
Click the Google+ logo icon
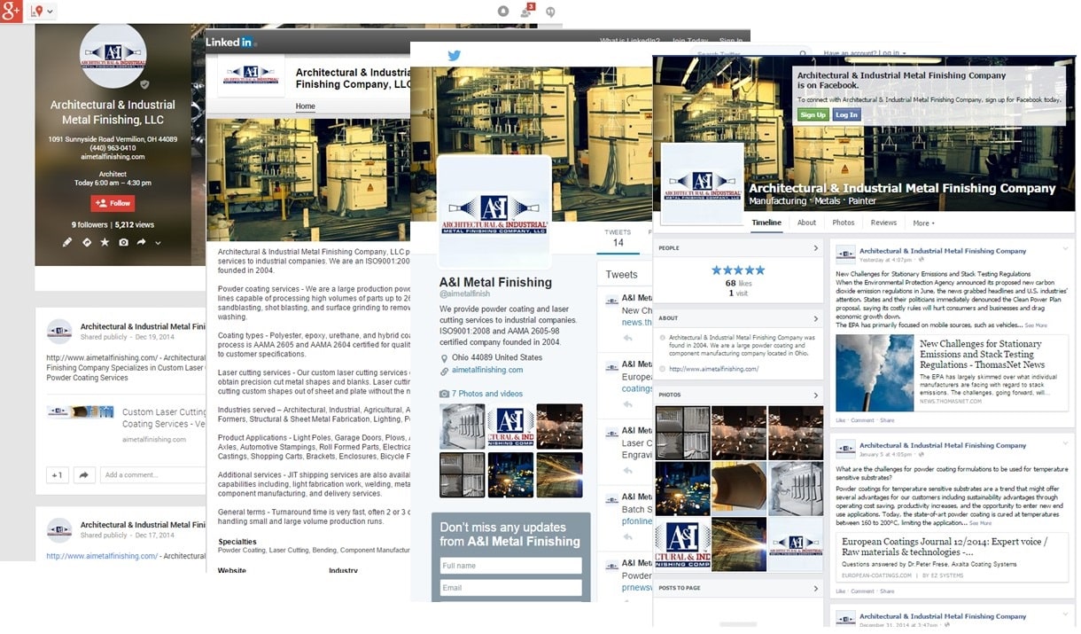click(x=11, y=11)
